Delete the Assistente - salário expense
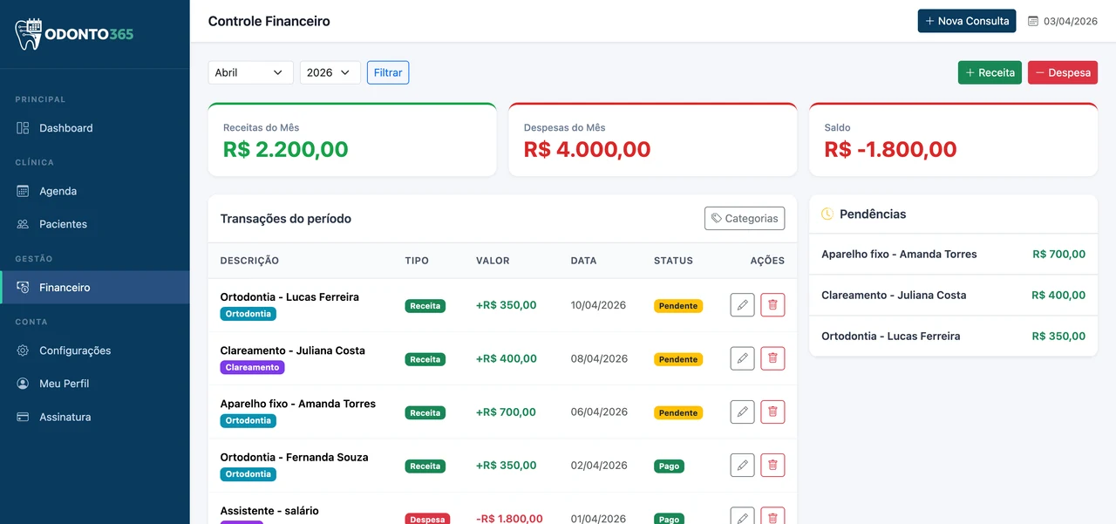The width and height of the screenshot is (1116, 524). (x=772, y=516)
